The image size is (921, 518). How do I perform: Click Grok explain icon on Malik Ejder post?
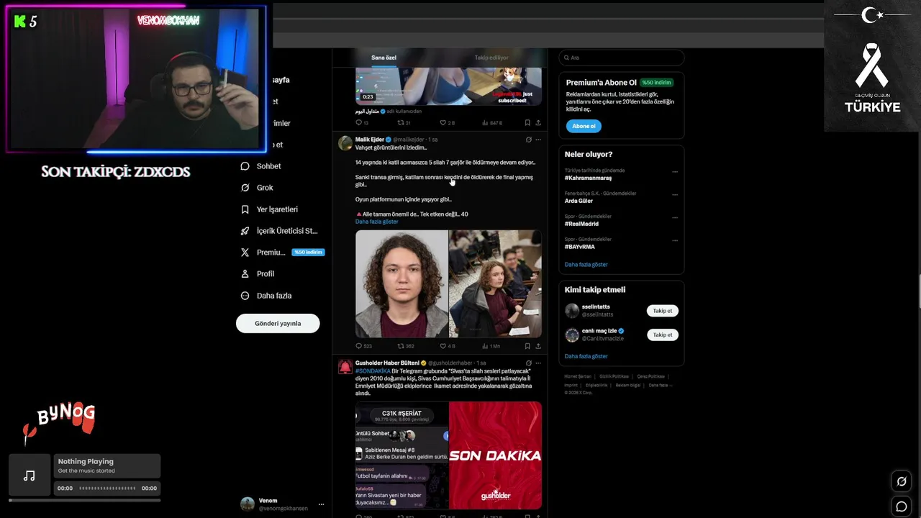tap(529, 140)
